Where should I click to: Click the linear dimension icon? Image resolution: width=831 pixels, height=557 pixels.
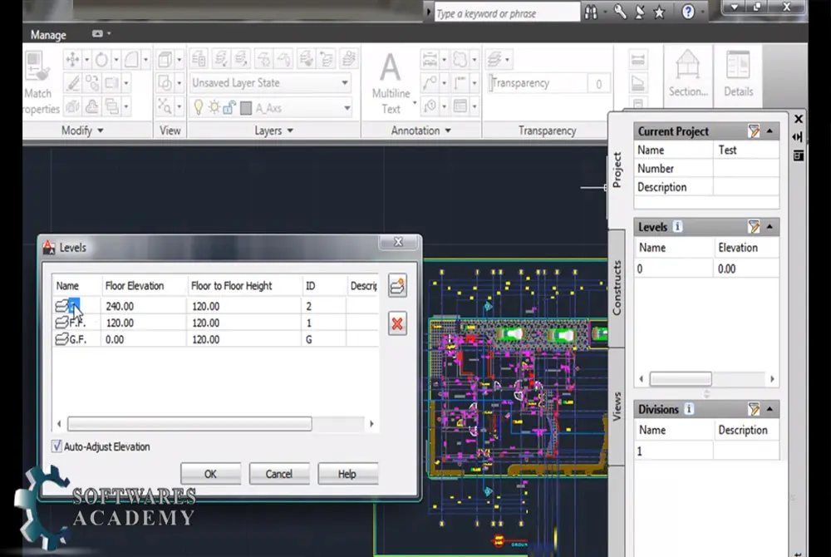coord(430,59)
